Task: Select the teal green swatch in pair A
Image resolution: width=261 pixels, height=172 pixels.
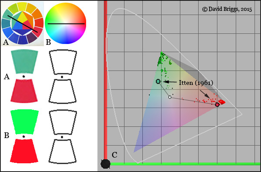Action: [x=24, y=62]
